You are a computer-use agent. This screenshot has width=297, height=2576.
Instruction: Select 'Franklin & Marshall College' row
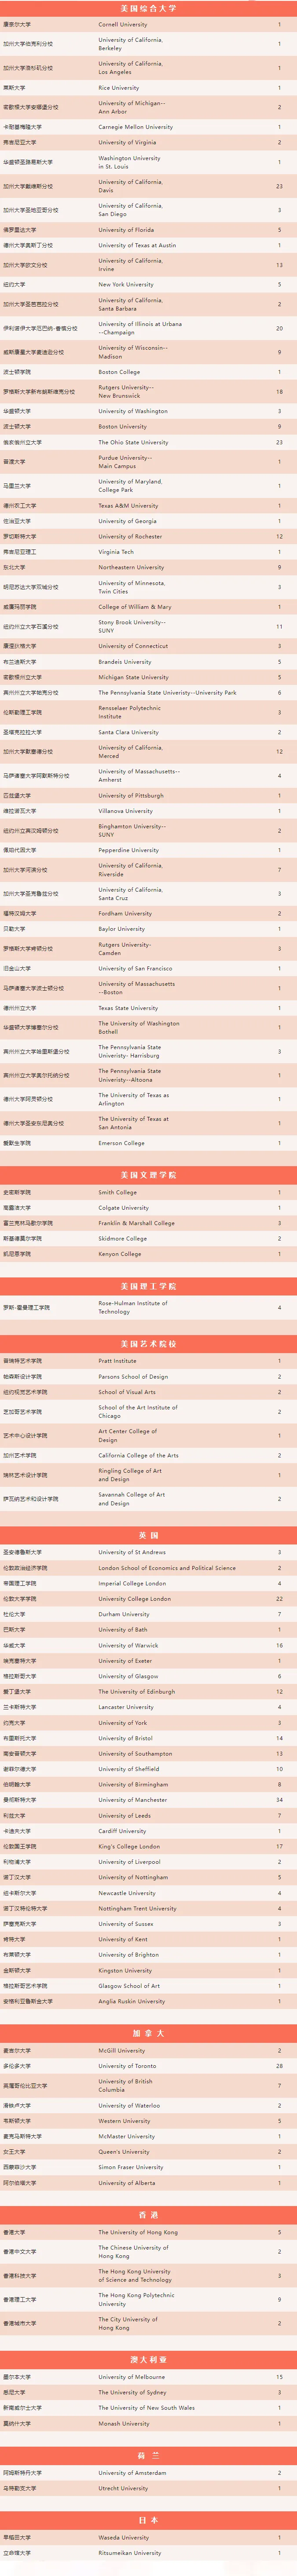point(148,1223)
